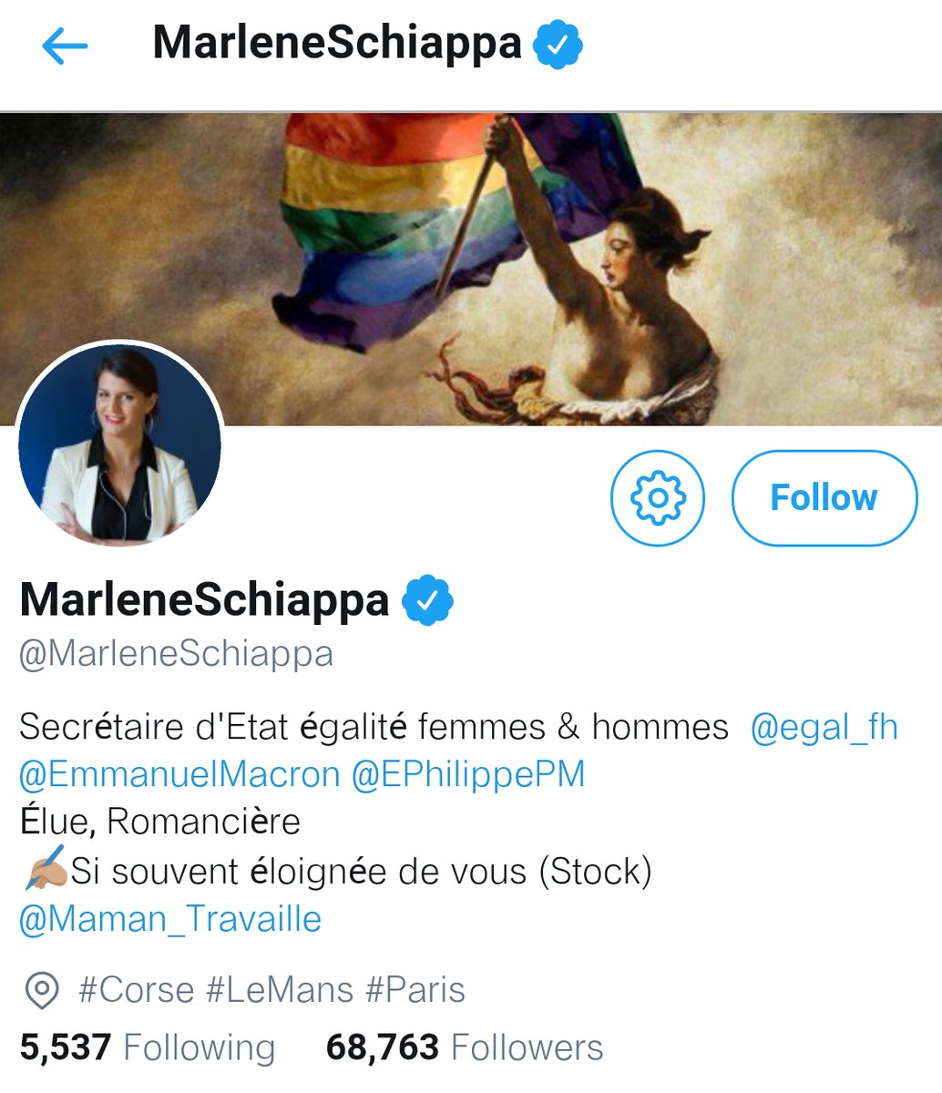The height and width of the screenshot is (1093, 942).
Task: Go to the @Maman_Travaille profile link
Action: coord(170,918)
